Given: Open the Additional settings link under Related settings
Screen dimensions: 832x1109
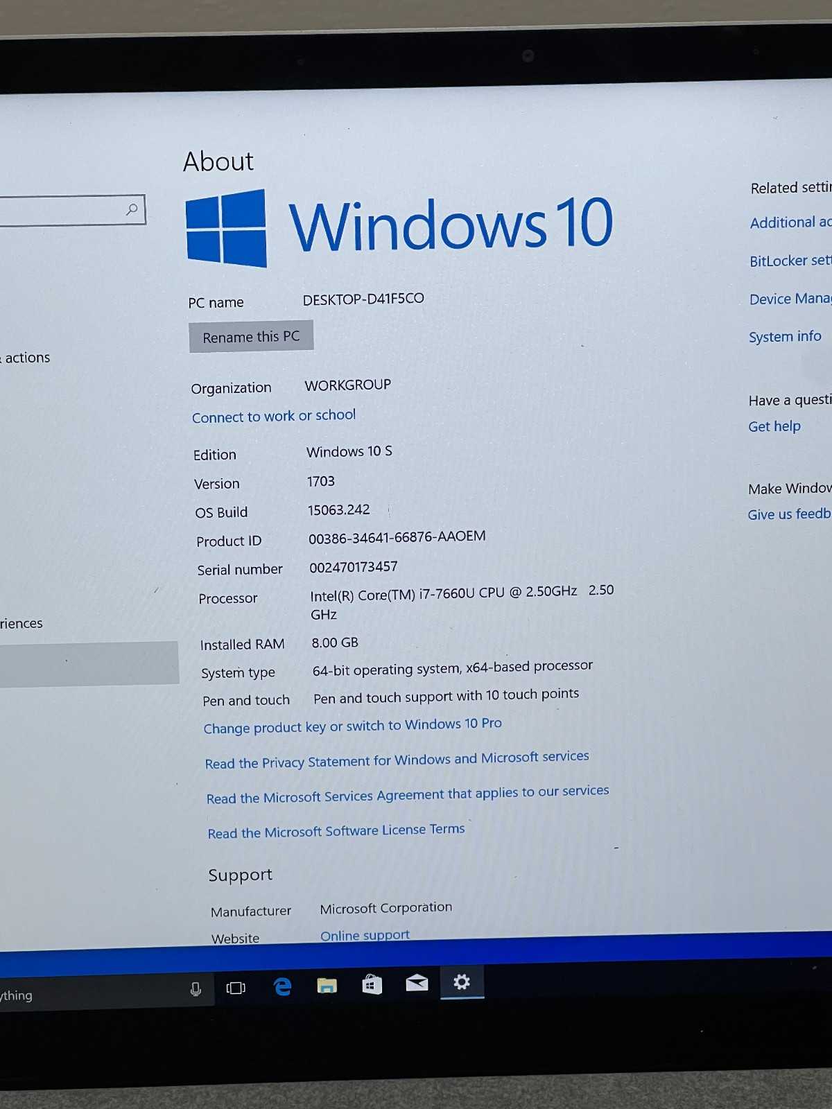Looking at the screenshot, I should tap(790, 222).
